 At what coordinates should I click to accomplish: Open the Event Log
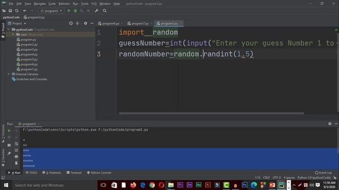323,173
